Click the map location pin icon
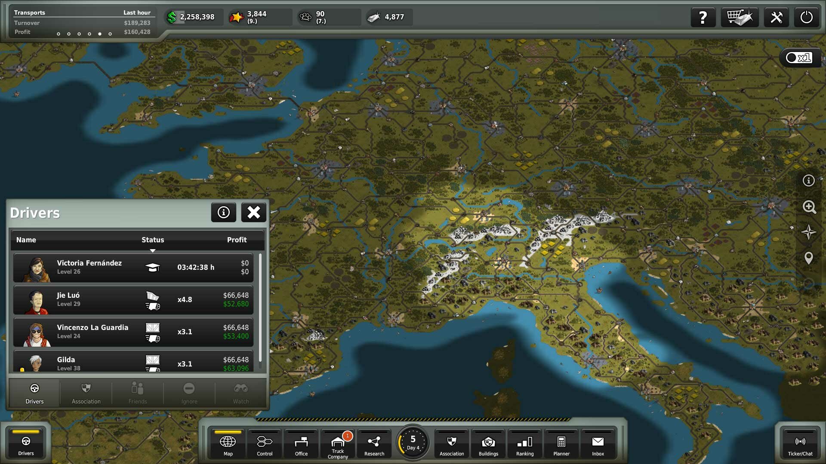826x464 pixels. click(x=809, y=258)
